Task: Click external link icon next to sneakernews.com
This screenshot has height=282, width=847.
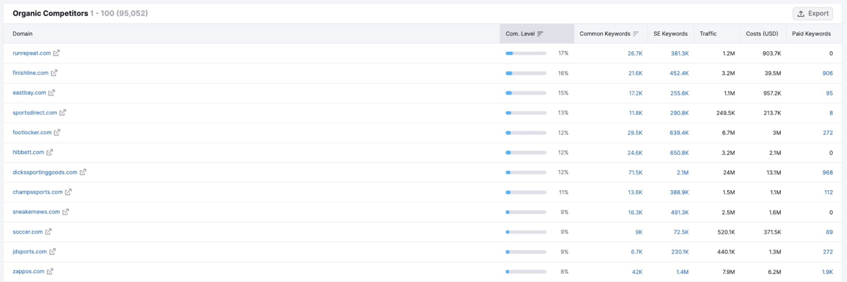Action: 66,212
